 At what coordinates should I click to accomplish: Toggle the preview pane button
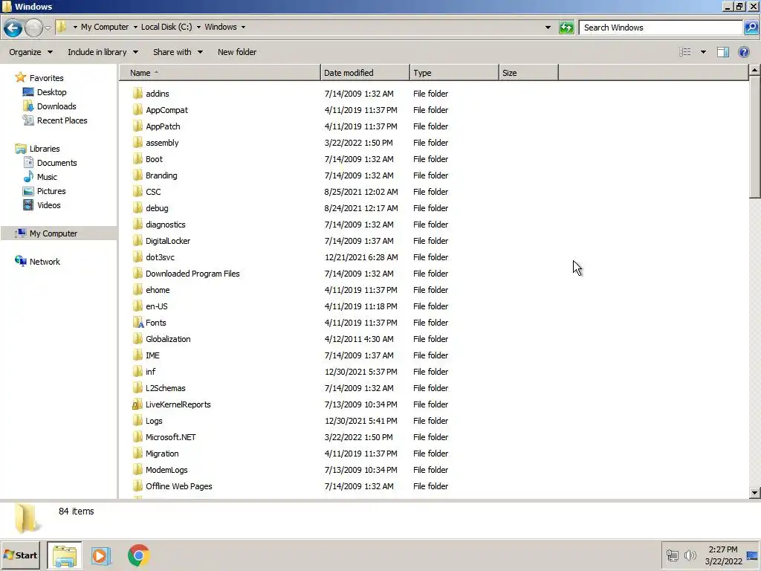(x=722, y=52)
